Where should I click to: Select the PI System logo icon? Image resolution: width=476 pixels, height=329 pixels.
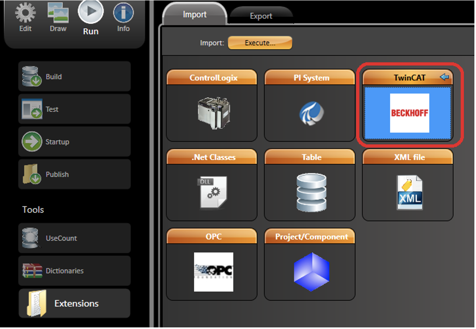[x=311, y=113]
